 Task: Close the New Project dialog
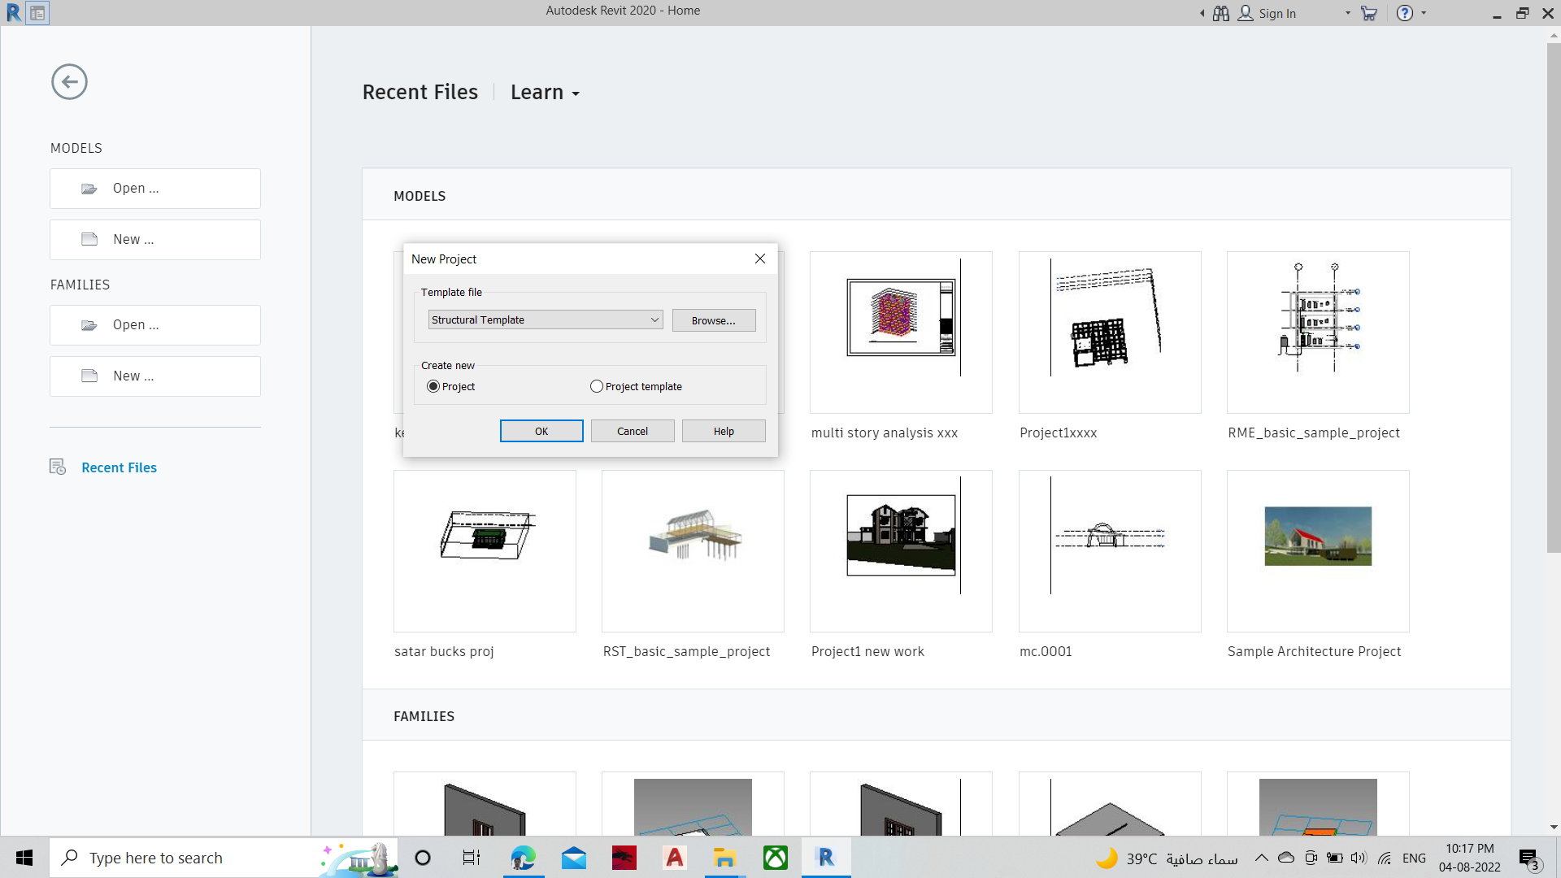pyautogui.click(x=760, y=259)
